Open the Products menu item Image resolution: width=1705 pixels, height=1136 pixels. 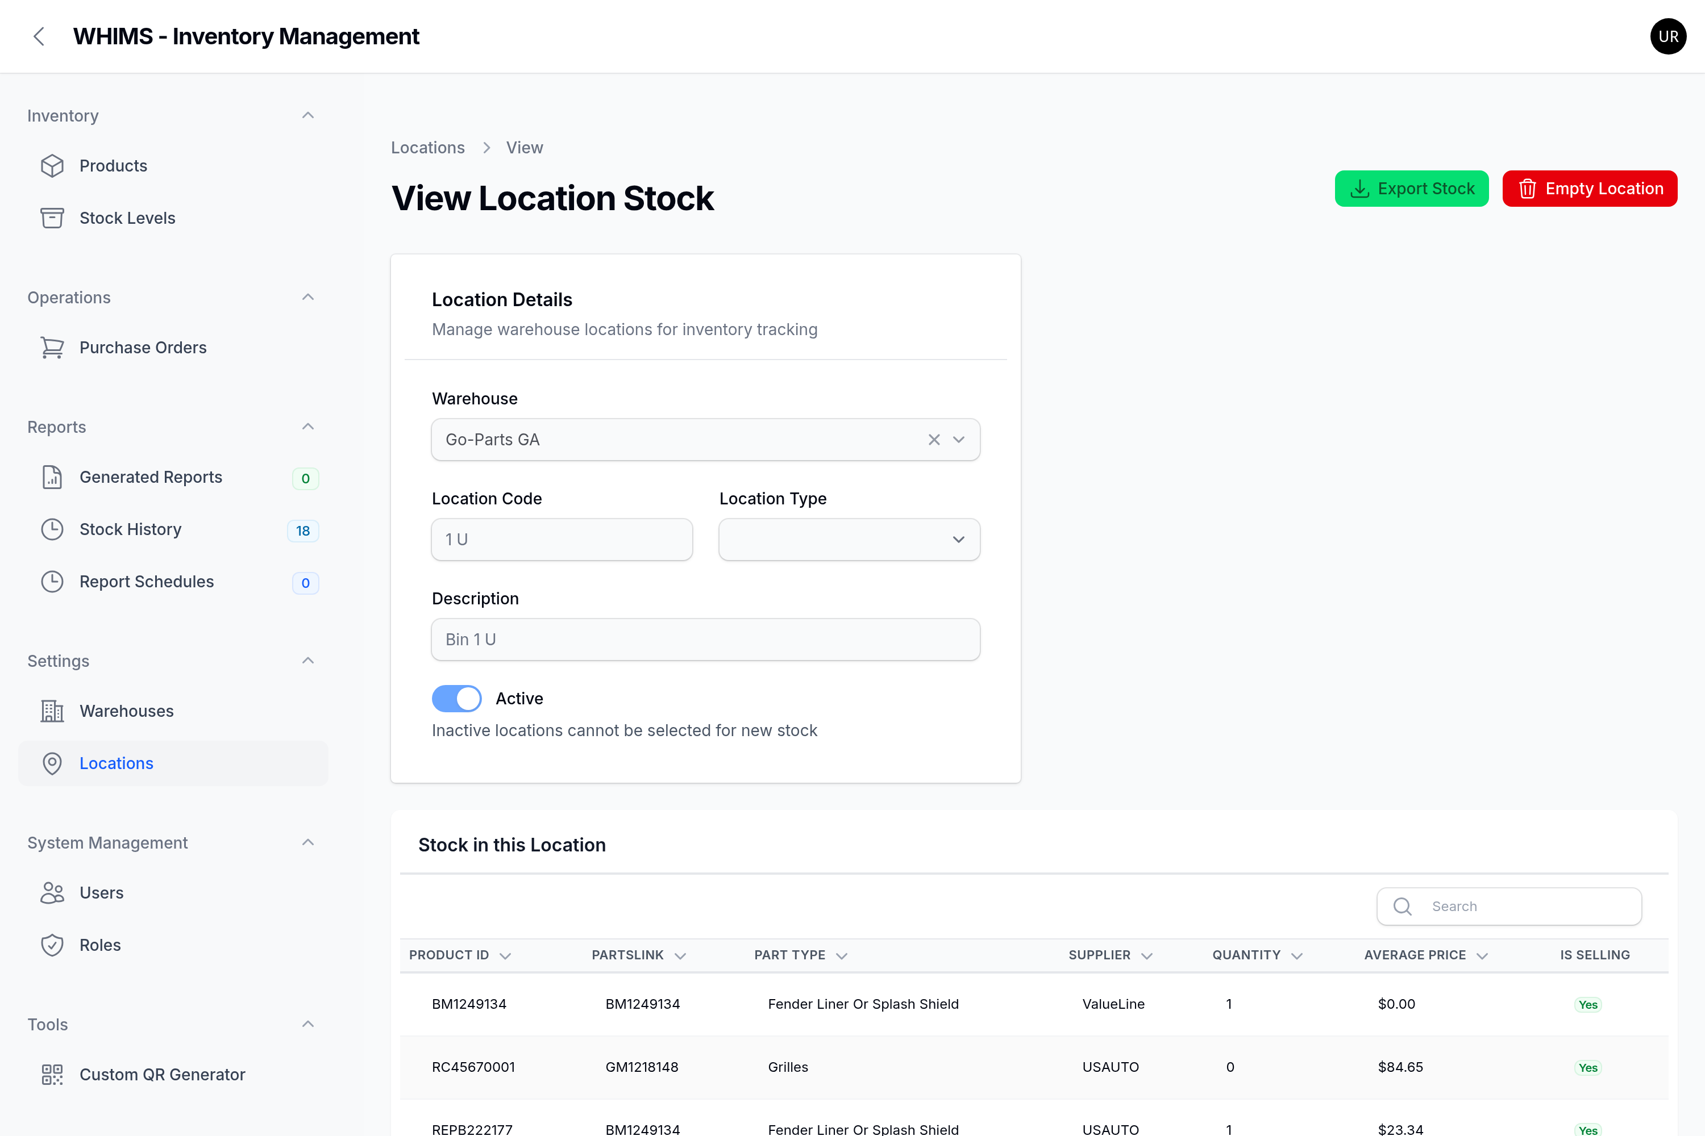[173, 166]
